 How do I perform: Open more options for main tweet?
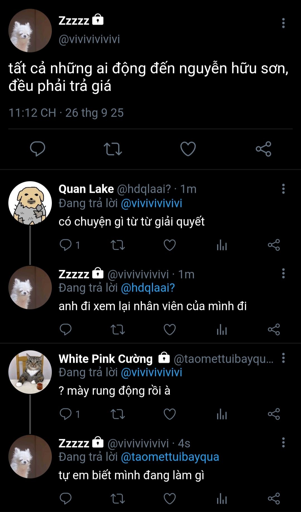[283, 23]
